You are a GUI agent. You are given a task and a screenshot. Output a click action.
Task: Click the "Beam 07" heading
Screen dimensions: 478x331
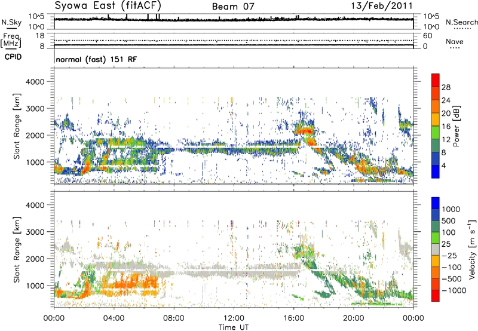[x=233, y=7]
